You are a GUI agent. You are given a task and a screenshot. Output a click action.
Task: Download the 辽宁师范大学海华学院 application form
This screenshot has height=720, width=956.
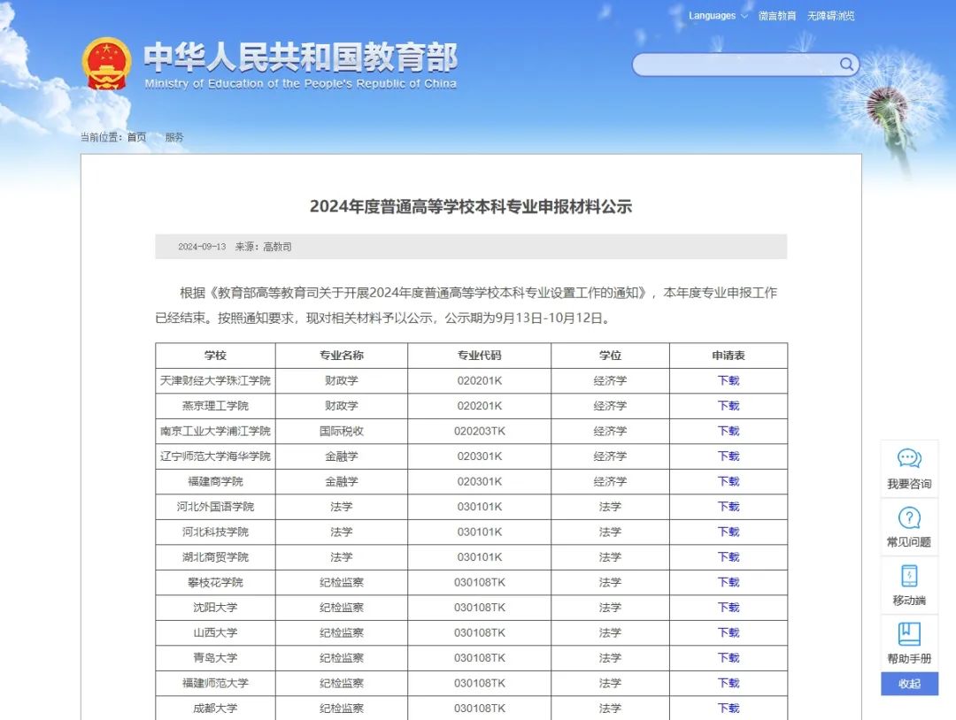pyautogui.click(x=728, y=456)
